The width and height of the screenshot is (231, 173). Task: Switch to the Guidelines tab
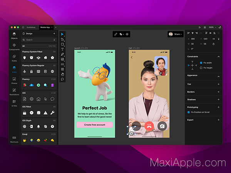click(31, 27)
